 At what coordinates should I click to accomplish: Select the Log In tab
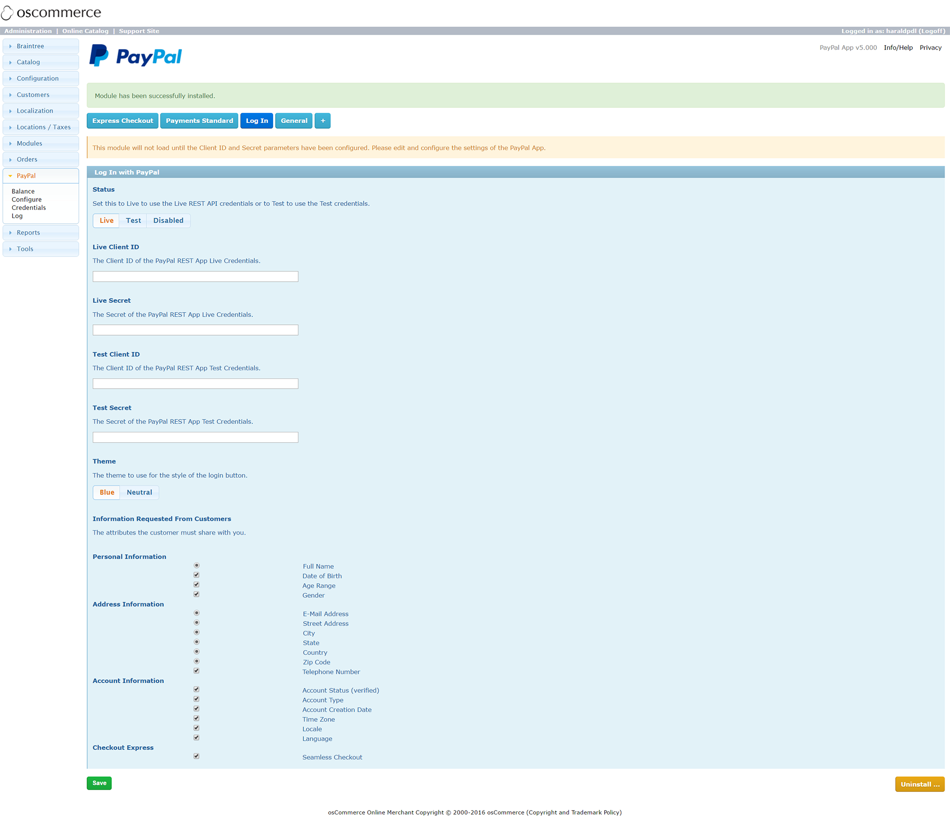click(x=257, y=121)
